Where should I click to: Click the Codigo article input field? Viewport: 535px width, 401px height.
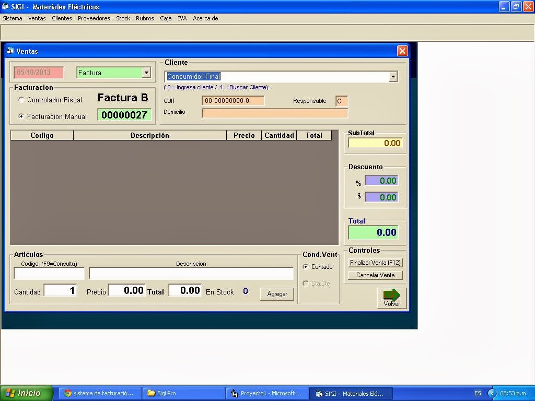[48, 273]
